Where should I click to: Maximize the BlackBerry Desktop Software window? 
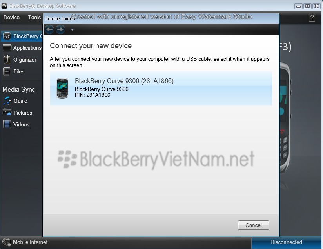point(307,6)
